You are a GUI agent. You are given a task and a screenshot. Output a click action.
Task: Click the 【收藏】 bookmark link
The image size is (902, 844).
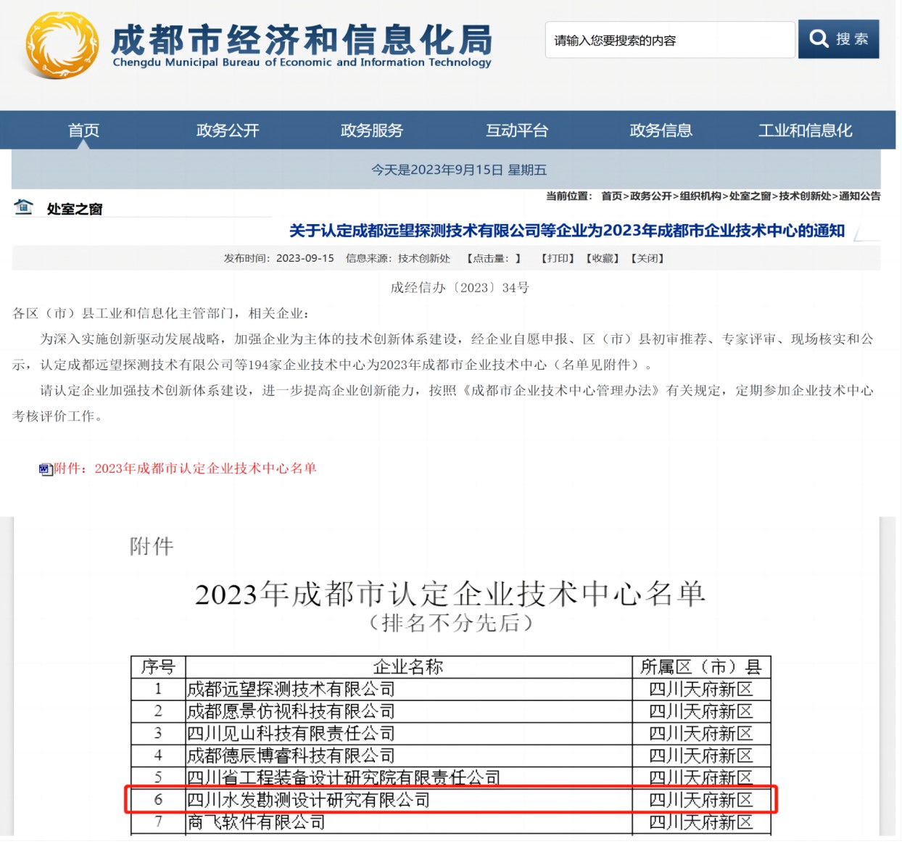(x=603, y=259)
